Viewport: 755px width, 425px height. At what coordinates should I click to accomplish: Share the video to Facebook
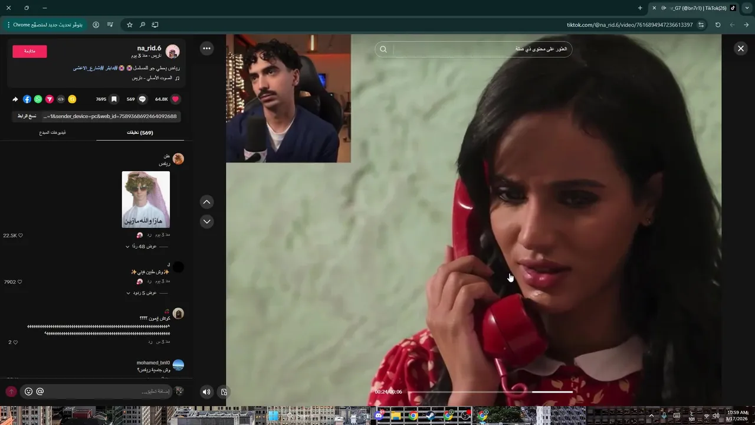coord(27,99)
